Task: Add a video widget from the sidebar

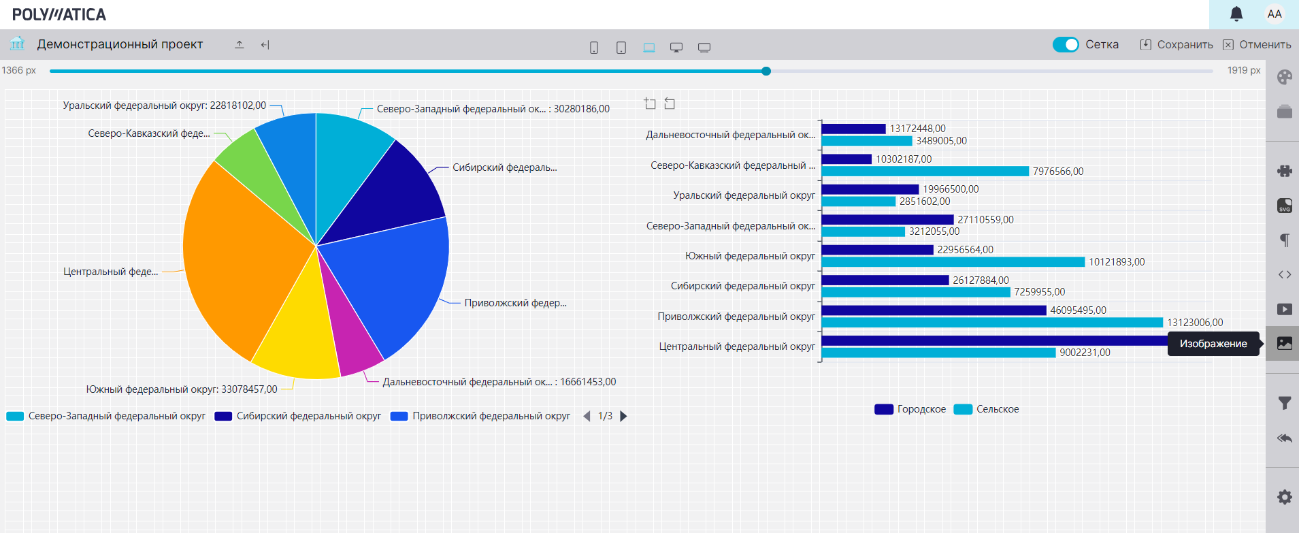Action: click(x=1284, y=309)
